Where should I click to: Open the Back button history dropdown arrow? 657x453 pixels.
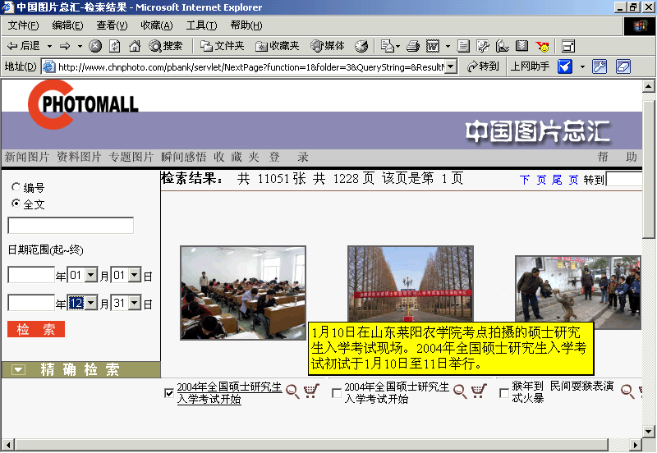pyautogui.click(x=49, y=46)
